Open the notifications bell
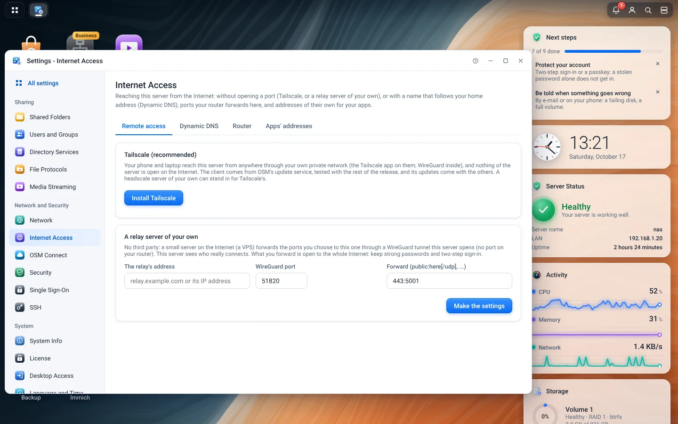 click(616, 10)
